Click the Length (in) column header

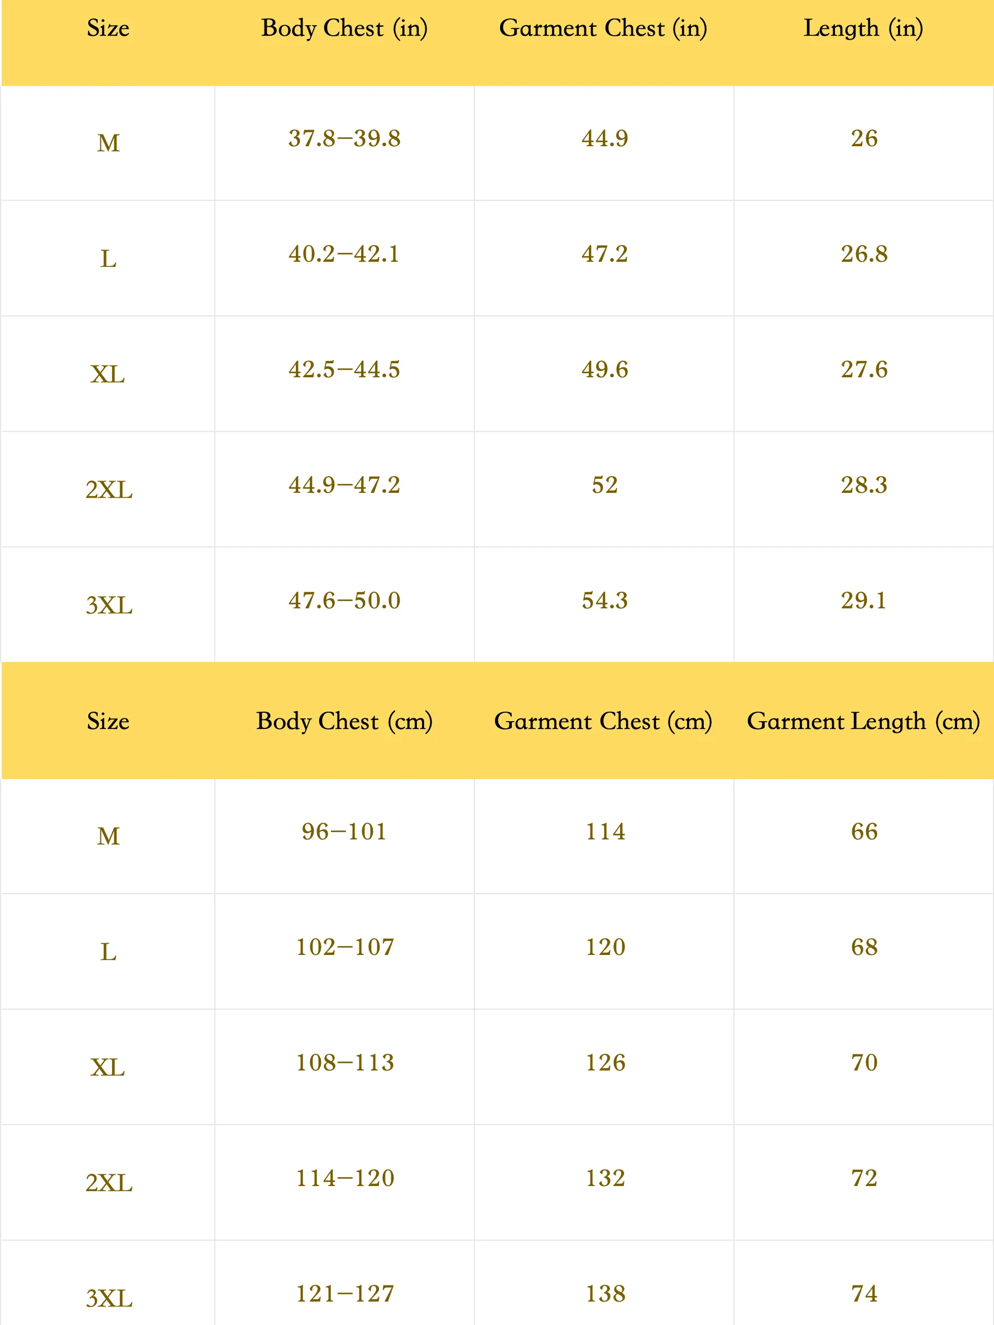point(863,28)
